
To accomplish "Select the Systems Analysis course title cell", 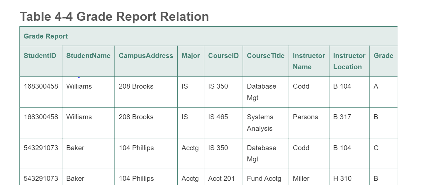I will [x=260, y=123].
